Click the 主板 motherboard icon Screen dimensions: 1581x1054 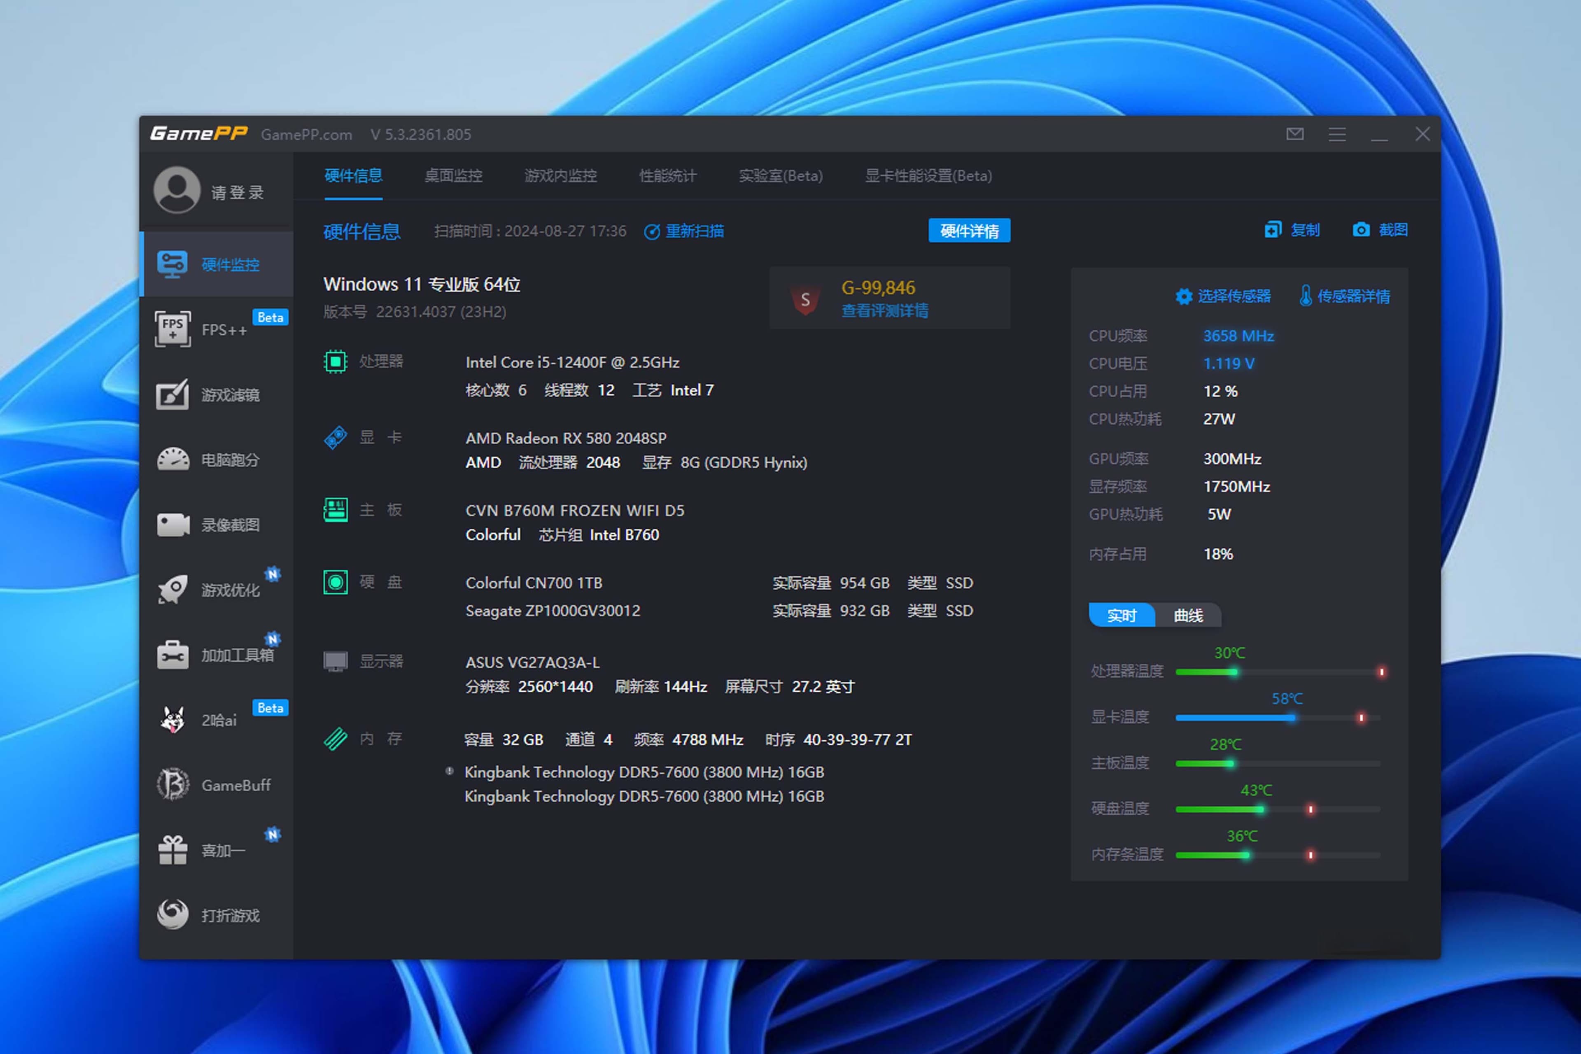(336, 510)
